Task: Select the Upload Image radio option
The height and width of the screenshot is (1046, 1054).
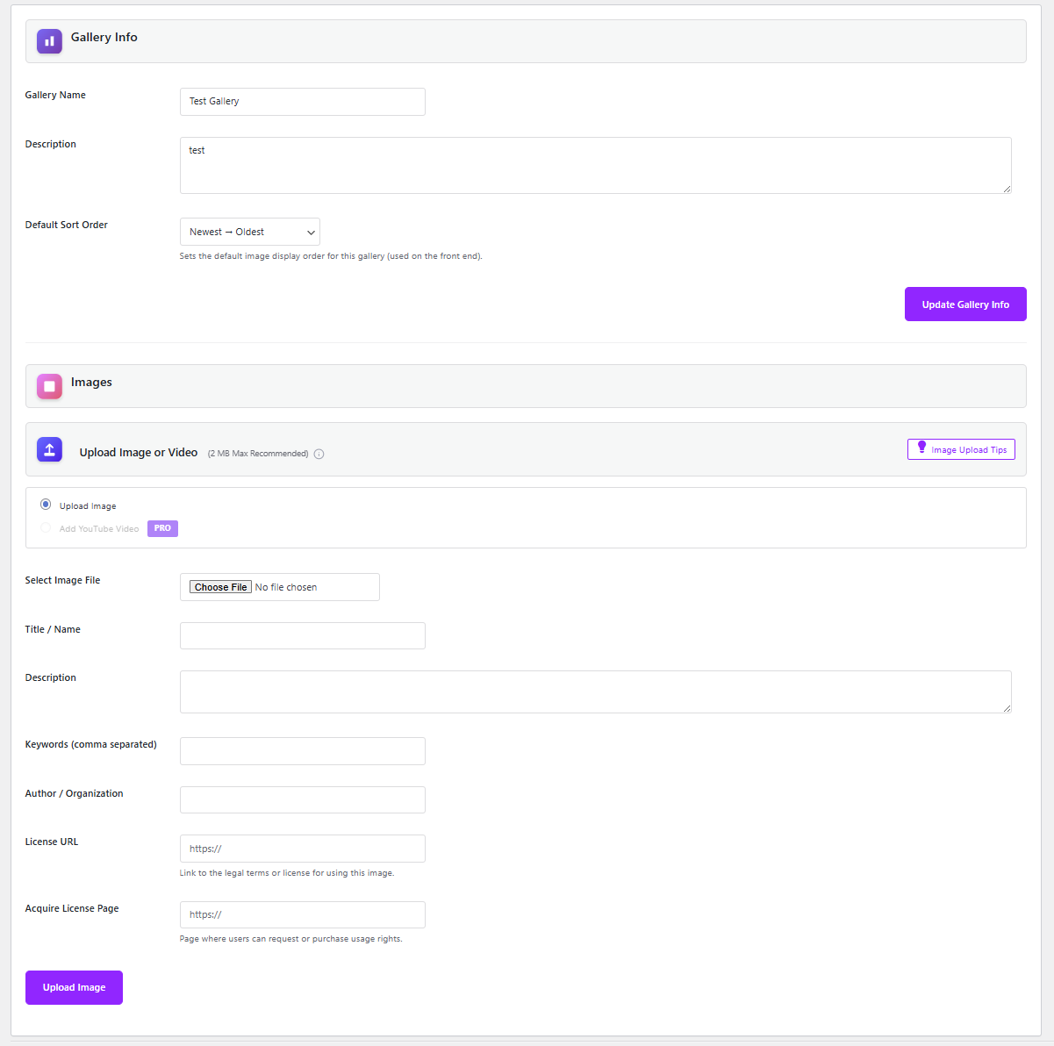Action: [x=46, y=505]
